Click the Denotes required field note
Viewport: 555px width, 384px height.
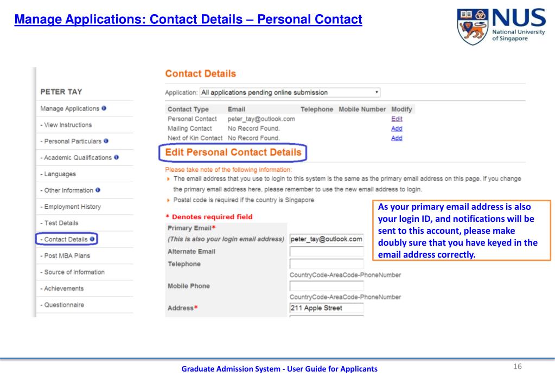pyautogui.click(x=209, y=216)
